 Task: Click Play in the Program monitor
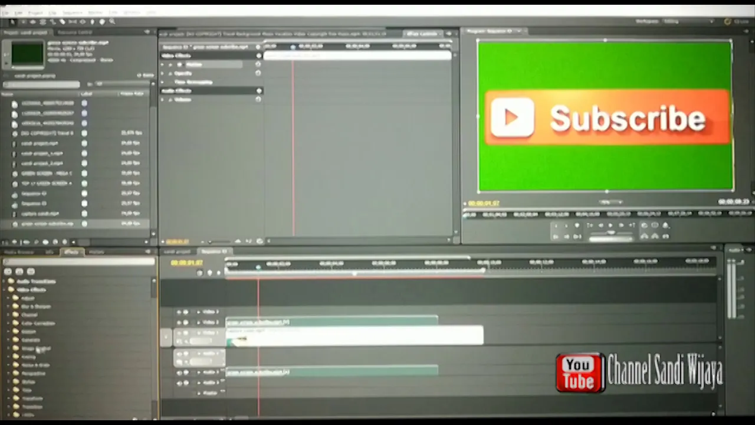point(611,225)
